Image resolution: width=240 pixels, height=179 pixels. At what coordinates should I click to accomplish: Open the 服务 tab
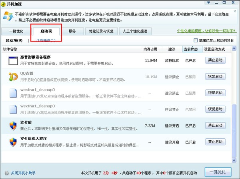pos(72,31)
